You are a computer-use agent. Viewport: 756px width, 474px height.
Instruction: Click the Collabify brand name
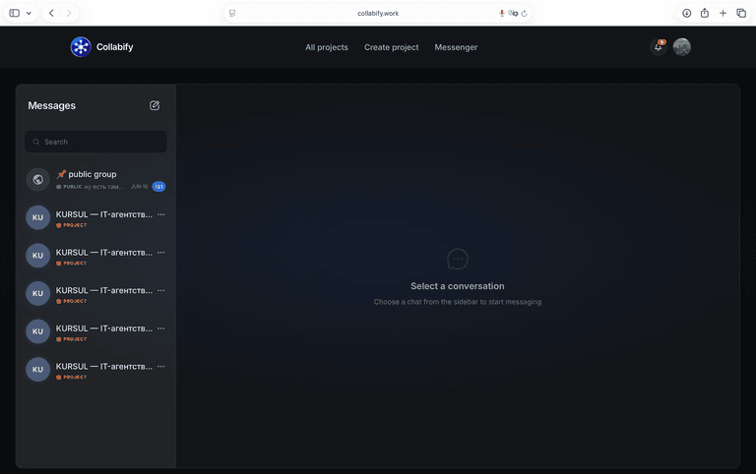point(115,47)
